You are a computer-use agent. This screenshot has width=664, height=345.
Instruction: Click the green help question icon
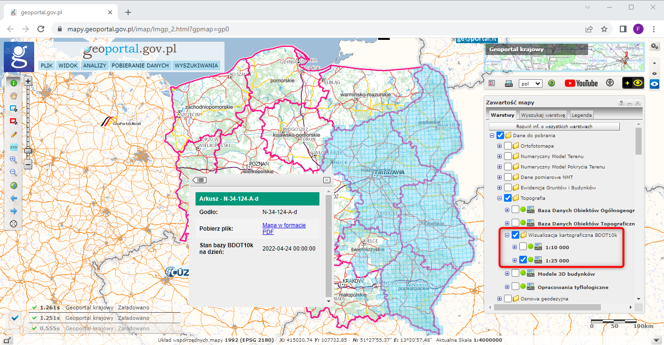[551, 83]
